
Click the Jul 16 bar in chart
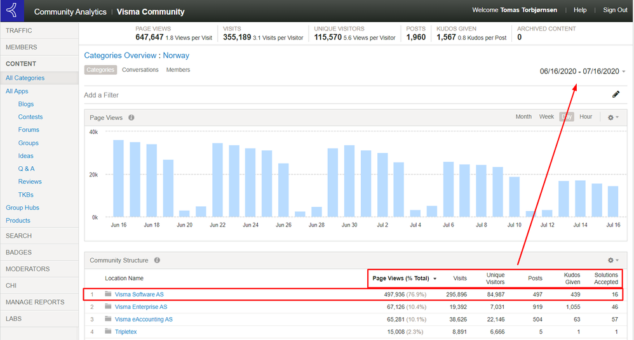click(x=613, y=202)
